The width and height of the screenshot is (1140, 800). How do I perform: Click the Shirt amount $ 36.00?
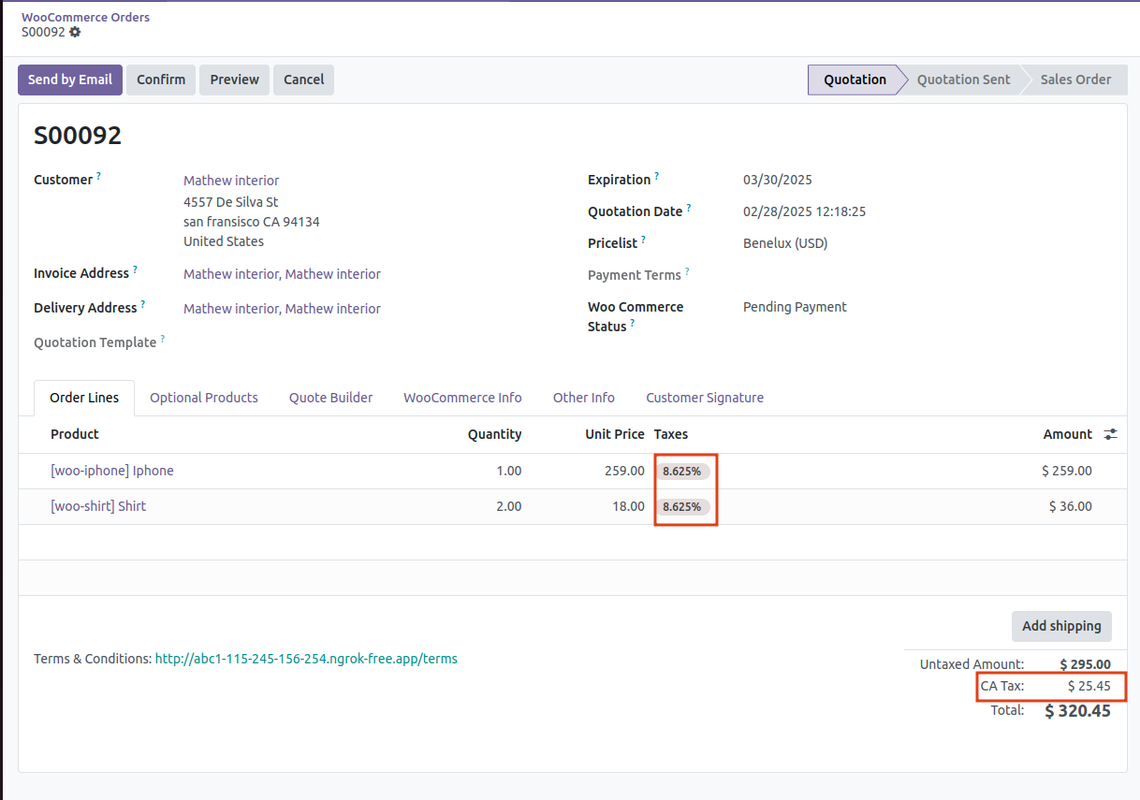(1071, 506)
